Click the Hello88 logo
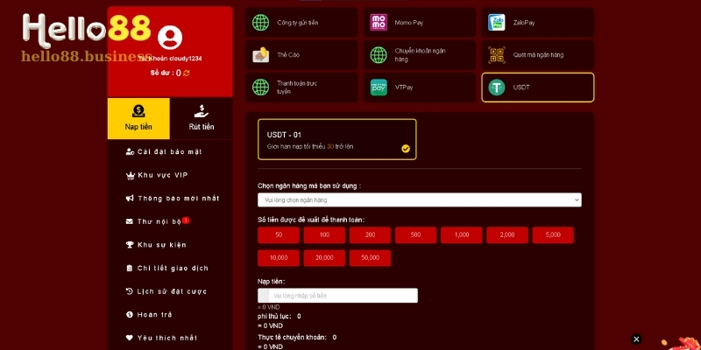The width and height of the screenshot is (701, 350). tap(86, 31)
